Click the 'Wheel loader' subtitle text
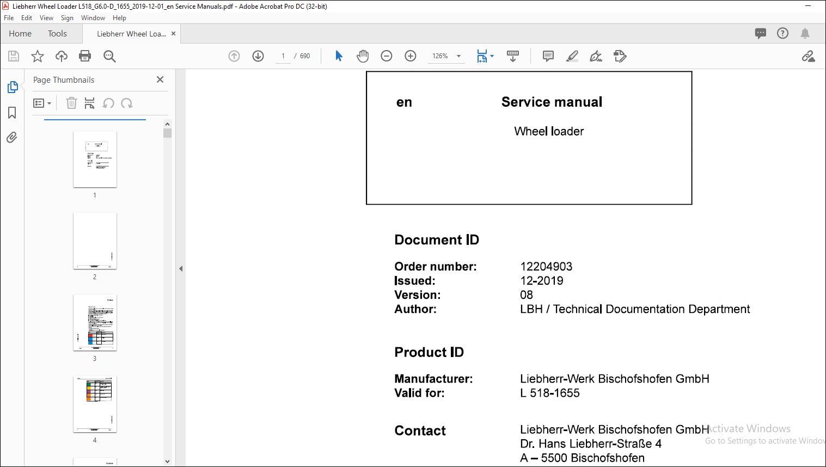The image size is (826, 467). click(549, 131)
